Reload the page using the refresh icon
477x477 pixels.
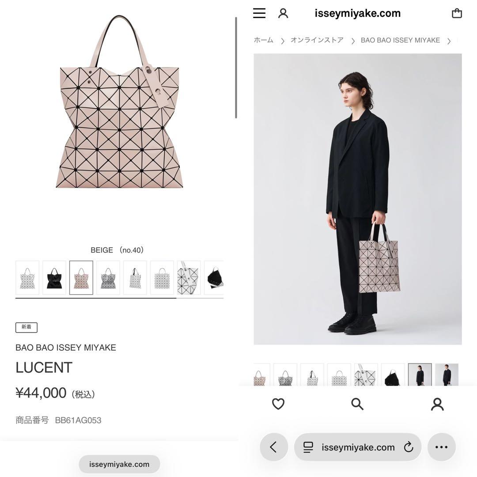tap(409, 447)
